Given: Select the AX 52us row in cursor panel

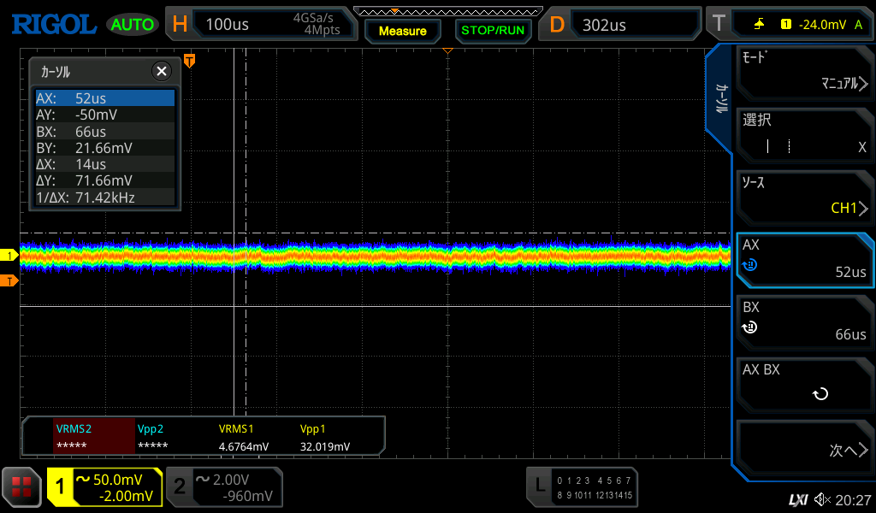Looking at the screenshot, I should [104, 98].
